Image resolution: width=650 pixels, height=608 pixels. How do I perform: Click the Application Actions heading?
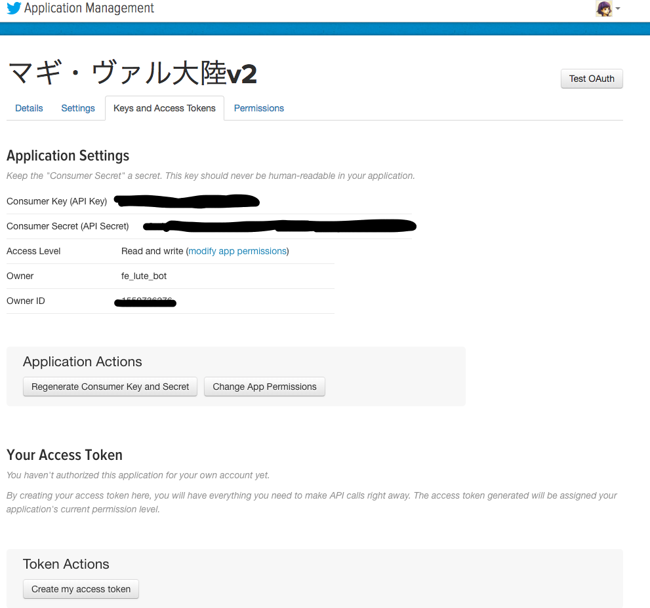pyautogui.click(x=83, y=362)
